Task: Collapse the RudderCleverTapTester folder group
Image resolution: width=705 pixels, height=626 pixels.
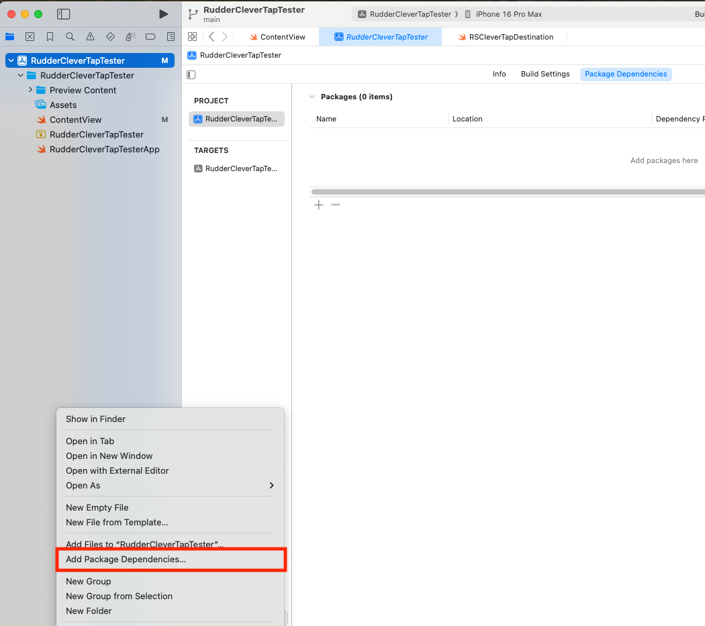Action: [x=20, y=75]
